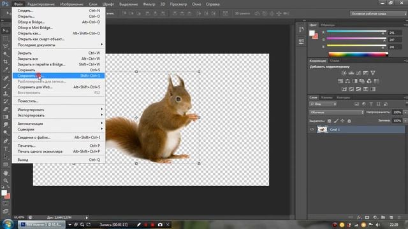Add an Invert adjustment

[x=344, y=89]
